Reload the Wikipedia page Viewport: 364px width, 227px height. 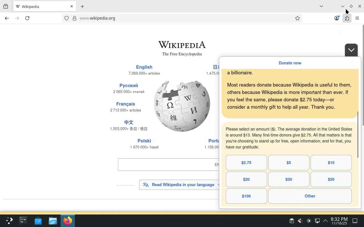pos(27,18)
